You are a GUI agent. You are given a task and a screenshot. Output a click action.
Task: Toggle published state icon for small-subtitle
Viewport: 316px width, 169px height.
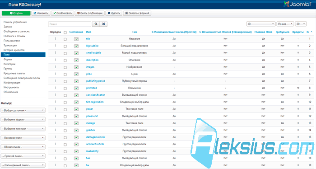click(x=76, y=53)
